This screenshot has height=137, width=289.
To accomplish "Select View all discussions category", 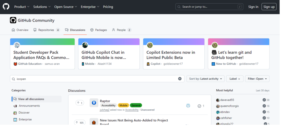I will (36, 99).
